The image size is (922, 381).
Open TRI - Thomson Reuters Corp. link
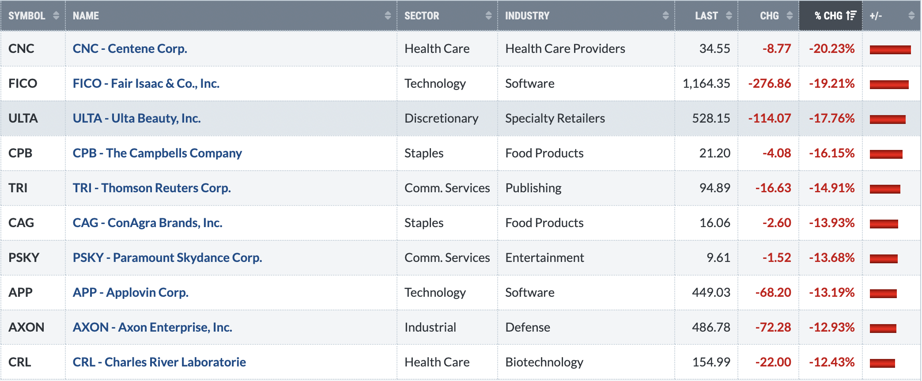pos(152,188)
